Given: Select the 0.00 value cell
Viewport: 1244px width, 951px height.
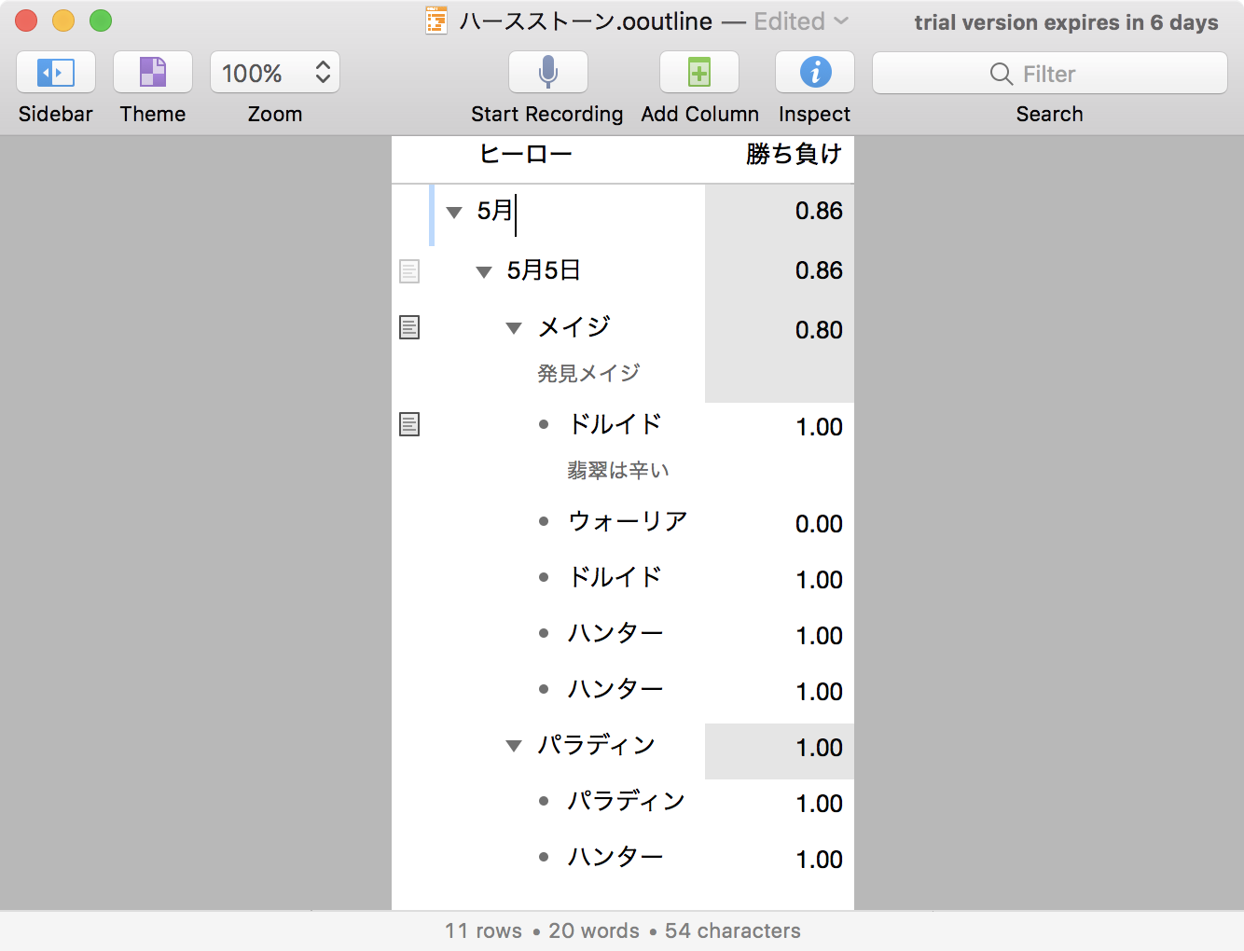Looking at the screenshot, I should click(818, 524).
